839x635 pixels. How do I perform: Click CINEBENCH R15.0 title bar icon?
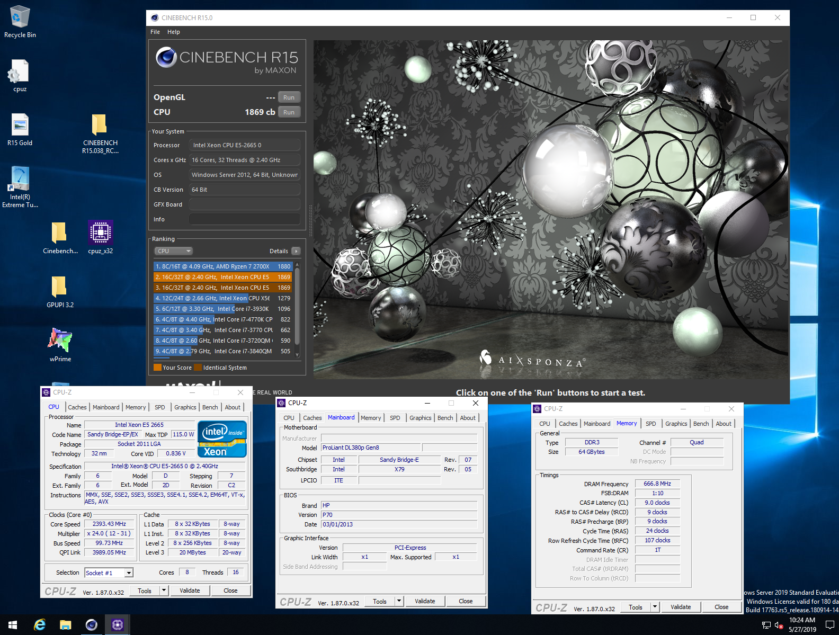pyautogui.click(x=155, y=17)
